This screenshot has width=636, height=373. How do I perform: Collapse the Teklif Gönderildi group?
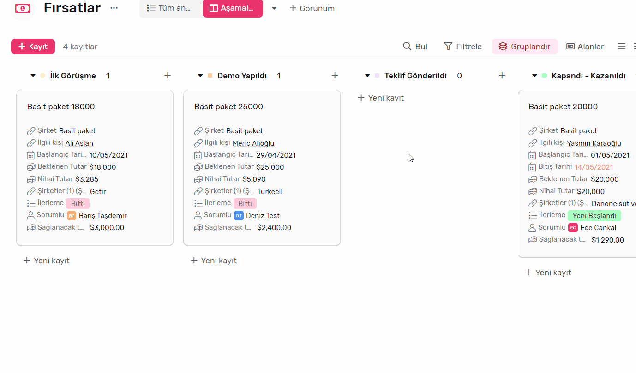[x=367, y=76]
